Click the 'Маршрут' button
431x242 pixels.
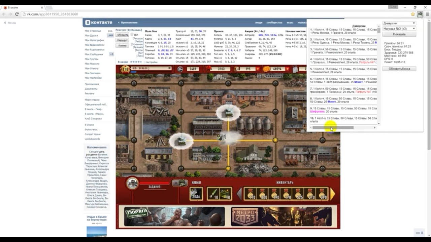coord(123,40)
